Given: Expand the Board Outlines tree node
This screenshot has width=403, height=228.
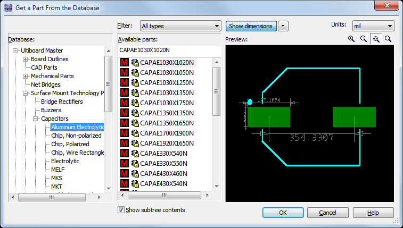Looking at the screenshot, I should [26, 59].
